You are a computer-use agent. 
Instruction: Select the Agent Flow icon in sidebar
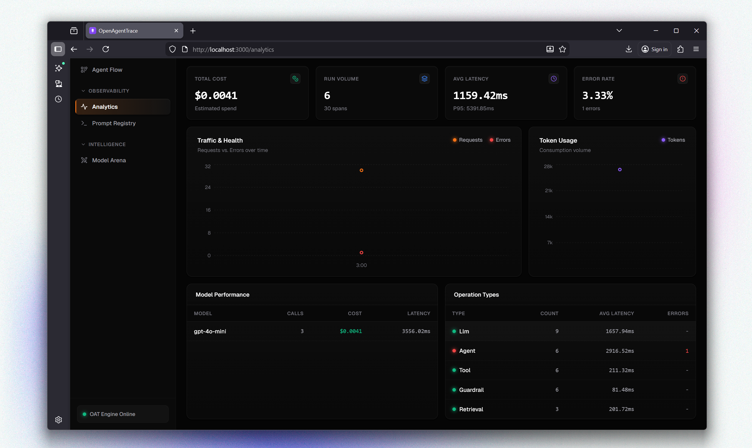(84, 69)
